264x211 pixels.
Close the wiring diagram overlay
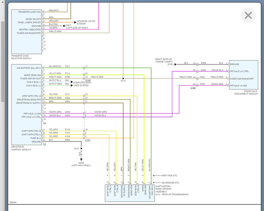pyautogui.click(x=248, y=15)
